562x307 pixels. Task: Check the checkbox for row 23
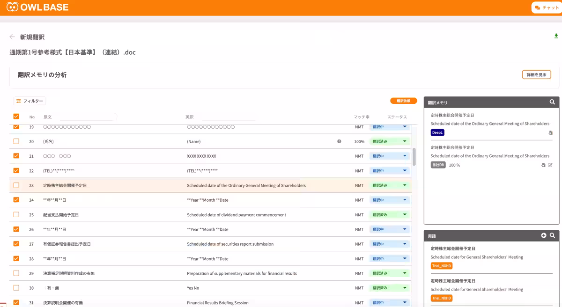[16, 185]
